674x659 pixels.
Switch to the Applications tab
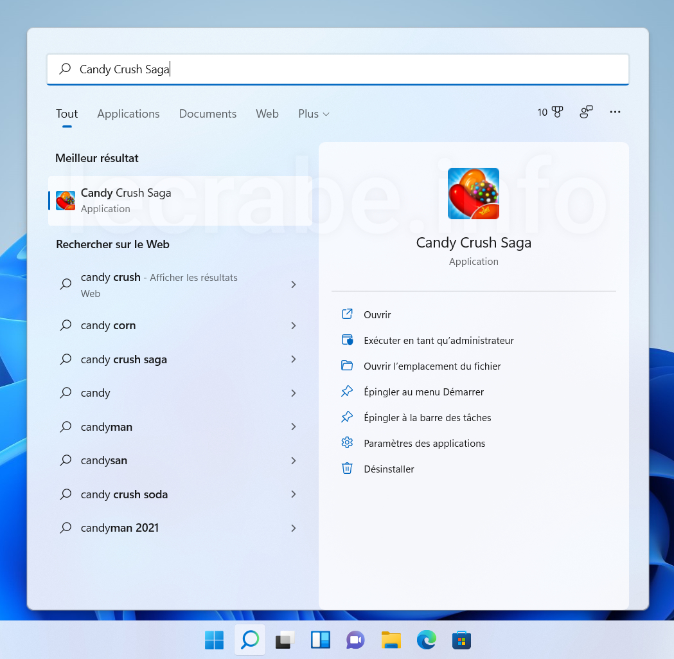click(x=128, y=114)
